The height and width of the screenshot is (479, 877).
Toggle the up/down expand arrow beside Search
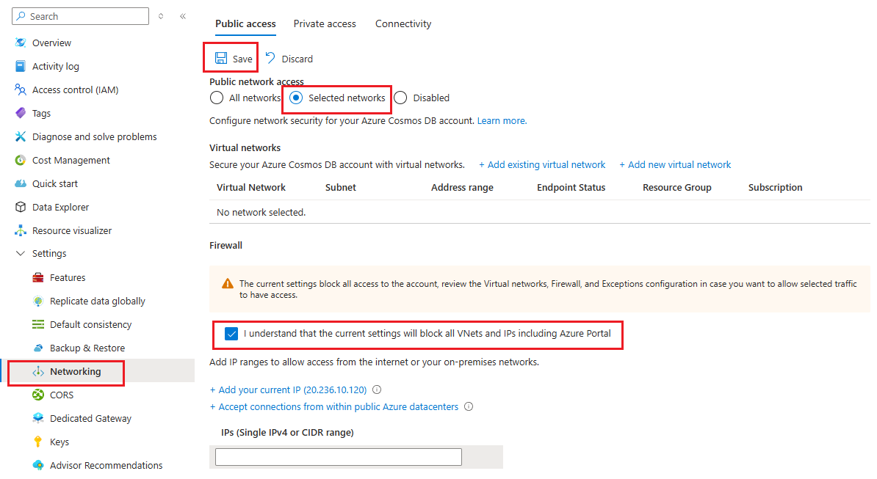click(x=161, y=16)
